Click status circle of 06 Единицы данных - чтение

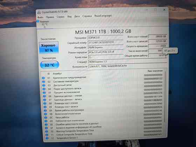(45, 96)
